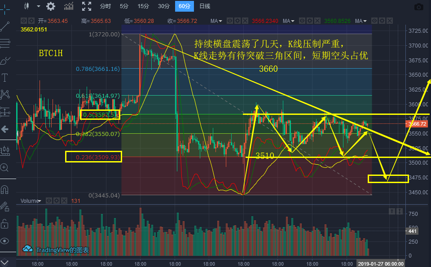
Task: Open the candlestick chart style button
Action: [26, 6]
